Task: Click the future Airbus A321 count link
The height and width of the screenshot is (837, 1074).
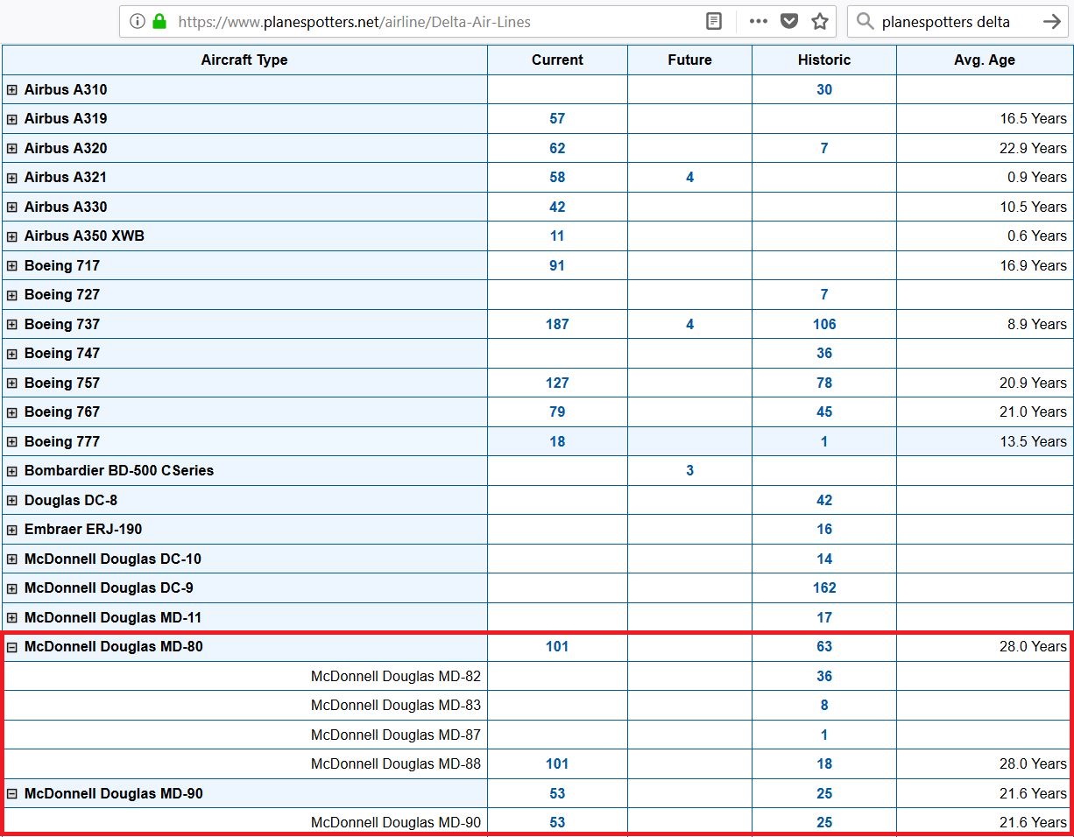Action: (x=689, y=178)
